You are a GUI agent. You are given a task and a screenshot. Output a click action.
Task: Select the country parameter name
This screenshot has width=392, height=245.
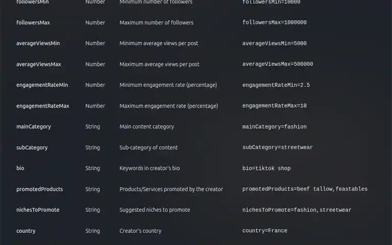(x=26, y=231)
